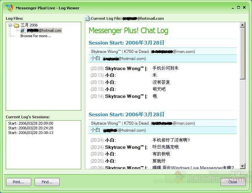This screenshot has width=252, height=193.
Task: Click message 手机修好了没有啊? at 20:24
Action: coord(171,140)
